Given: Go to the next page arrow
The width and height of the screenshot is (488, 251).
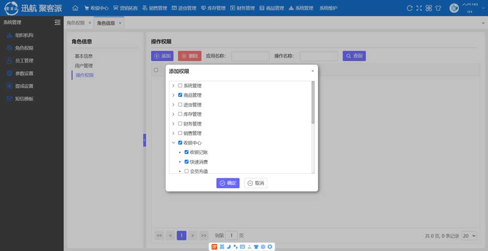Looking at the screenshot, I should point(192,236).
